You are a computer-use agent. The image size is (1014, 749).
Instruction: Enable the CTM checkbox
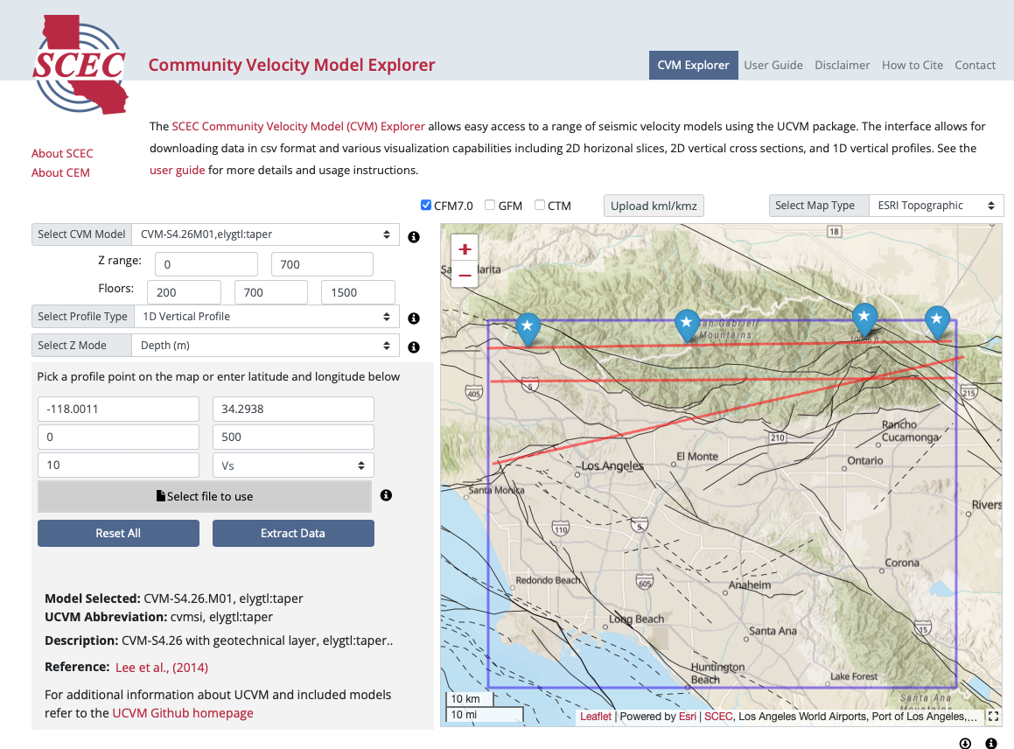tap(540, 206)
